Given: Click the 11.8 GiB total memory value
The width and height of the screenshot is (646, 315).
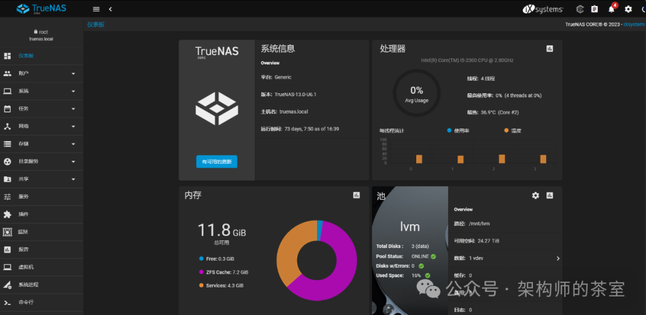Looking at the screenshot, I should click(x=222, y=231).
